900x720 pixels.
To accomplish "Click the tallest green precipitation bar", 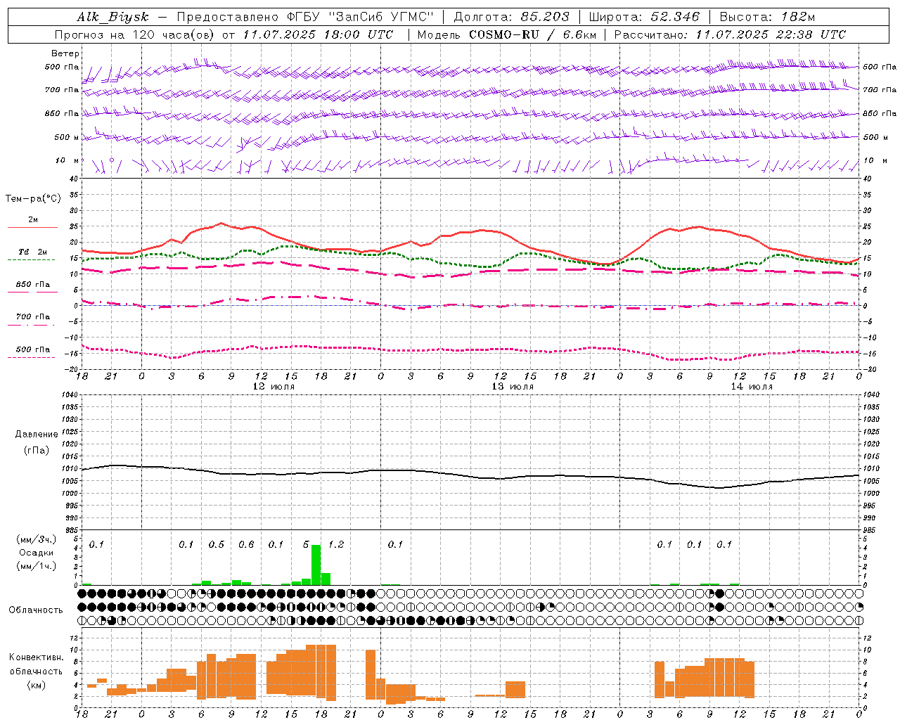I will 316,565.
